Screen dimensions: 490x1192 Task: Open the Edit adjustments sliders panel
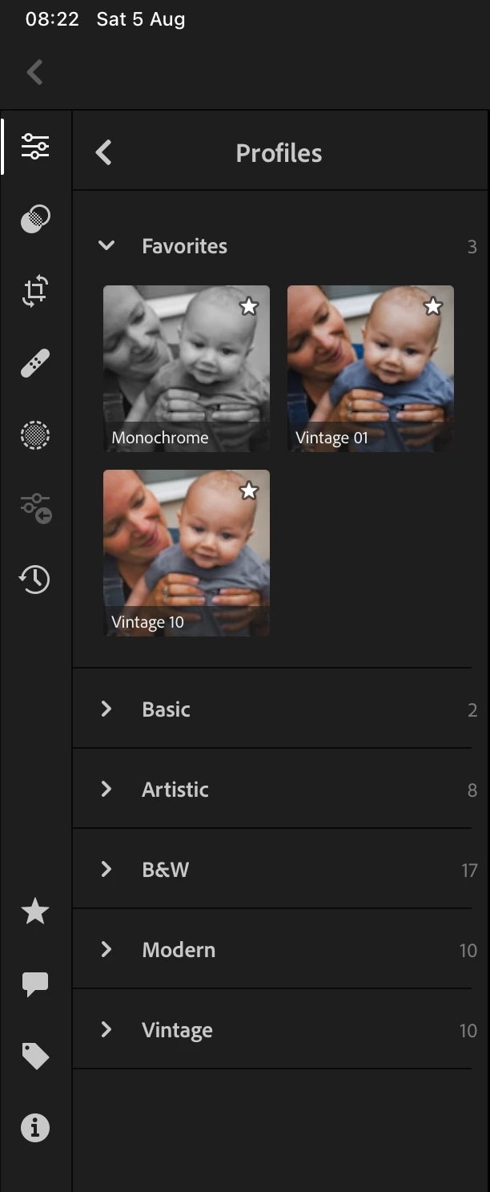click(35, 147)
